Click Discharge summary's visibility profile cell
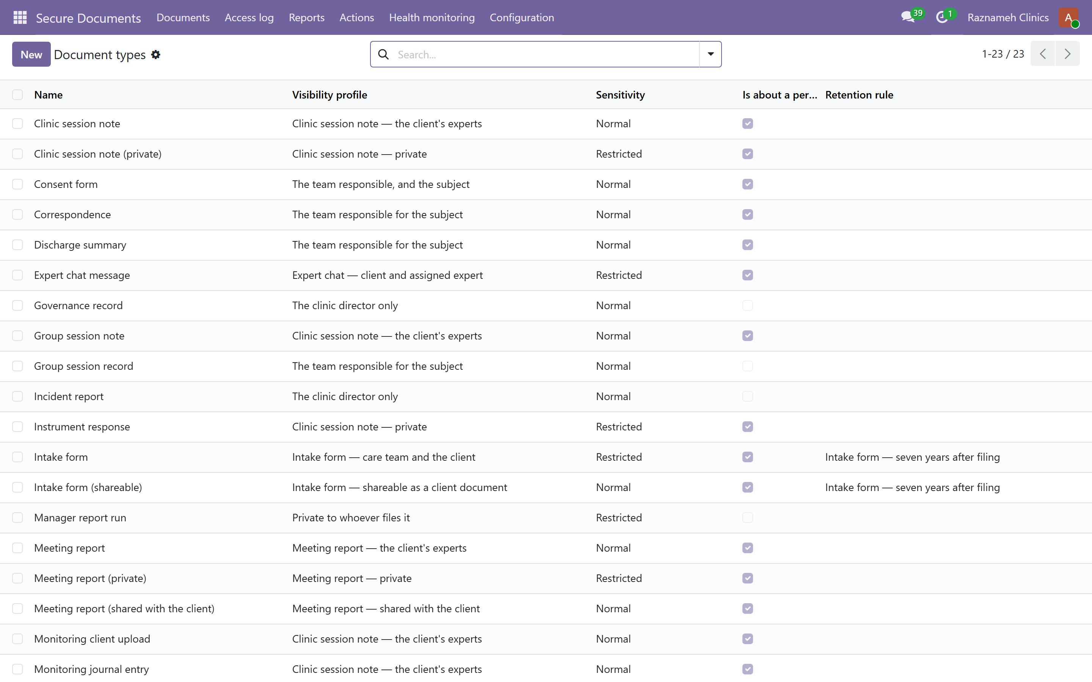The image size is (1092, 682). (378, 245)
